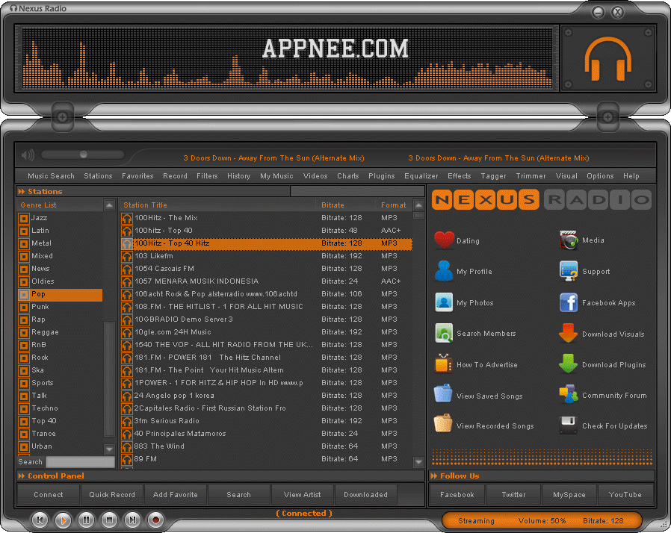
Task: Select the News genre box
Action: 23,269
